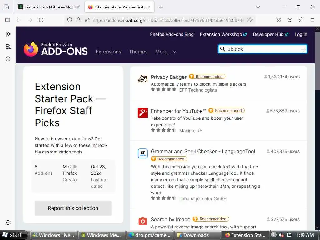320x240 pixels.
Task: Click the LanguageTool extension icon
Action: [x=142, y=153]
